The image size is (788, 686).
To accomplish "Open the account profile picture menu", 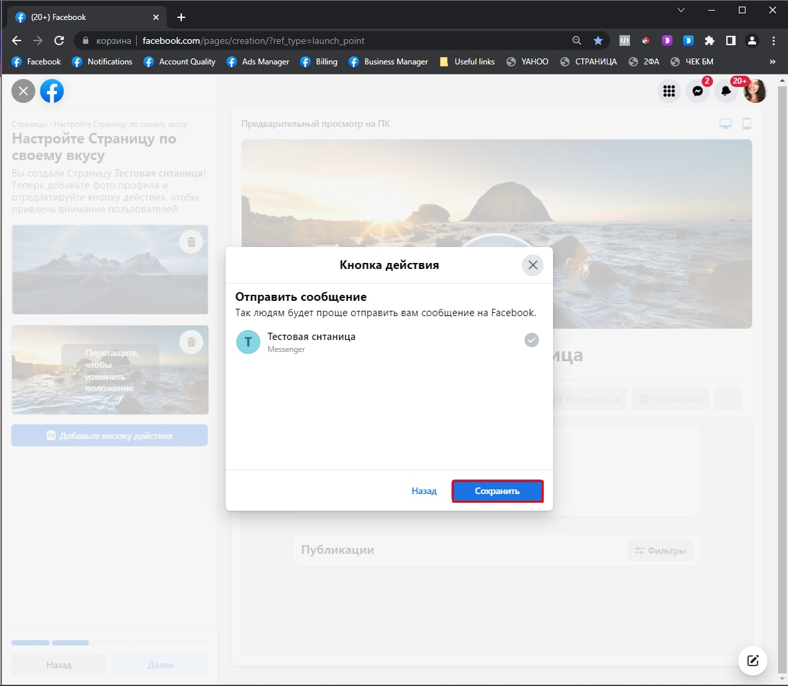I will coord(755,91).
